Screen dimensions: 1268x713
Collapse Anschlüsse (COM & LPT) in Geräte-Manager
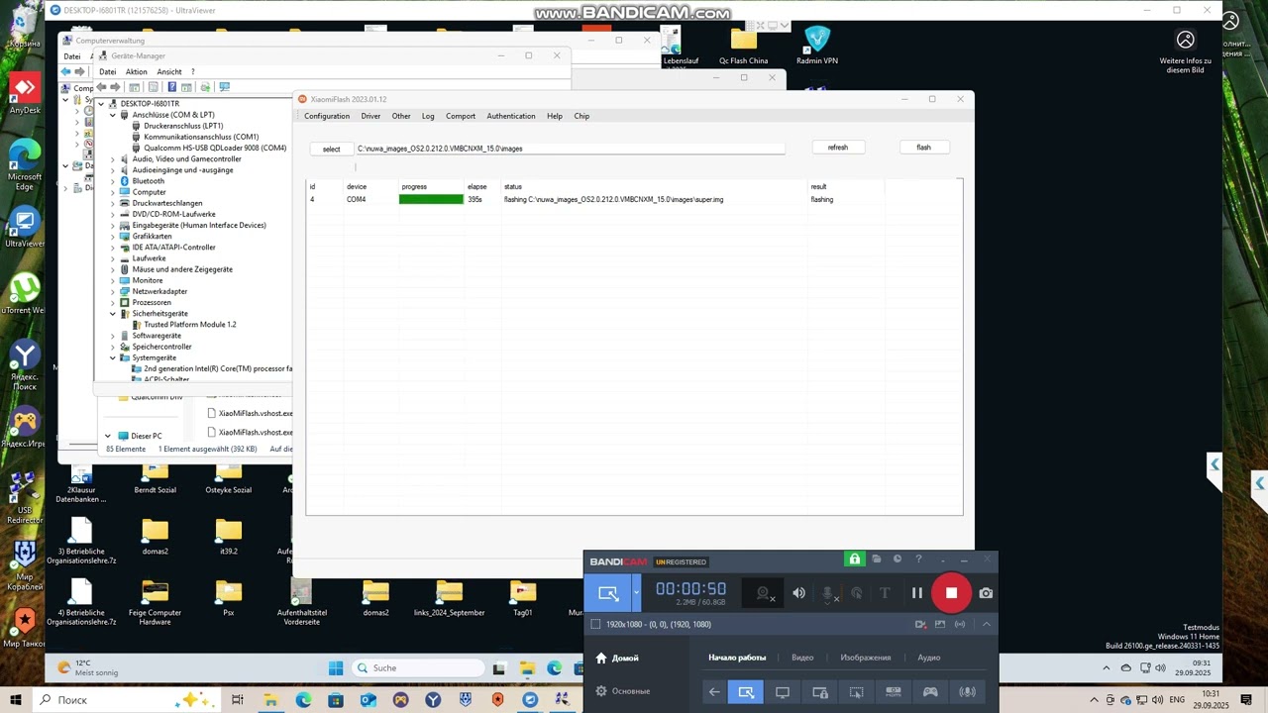[x=113, y=115]
